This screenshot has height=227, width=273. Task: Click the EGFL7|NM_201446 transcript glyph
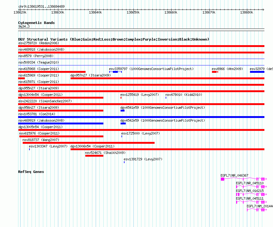257,210
